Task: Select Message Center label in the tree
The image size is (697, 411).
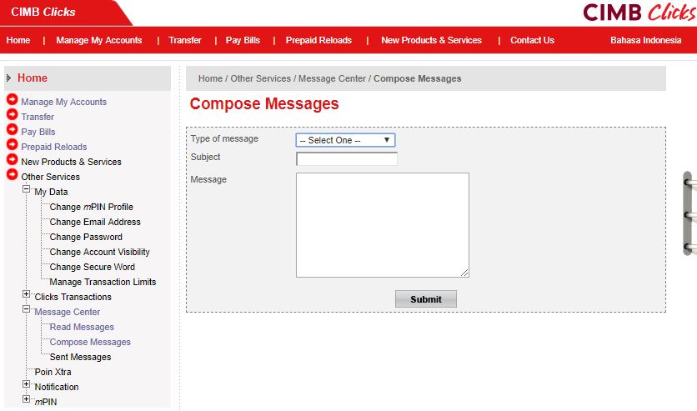Action: (68, 312)
